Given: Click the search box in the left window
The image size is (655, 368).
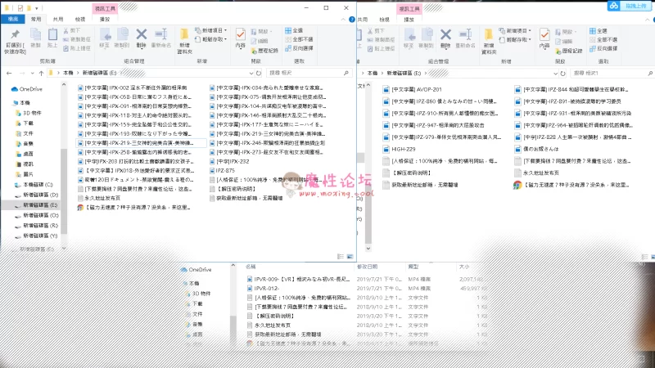Looking at the screenshot, I should (307, 72).
